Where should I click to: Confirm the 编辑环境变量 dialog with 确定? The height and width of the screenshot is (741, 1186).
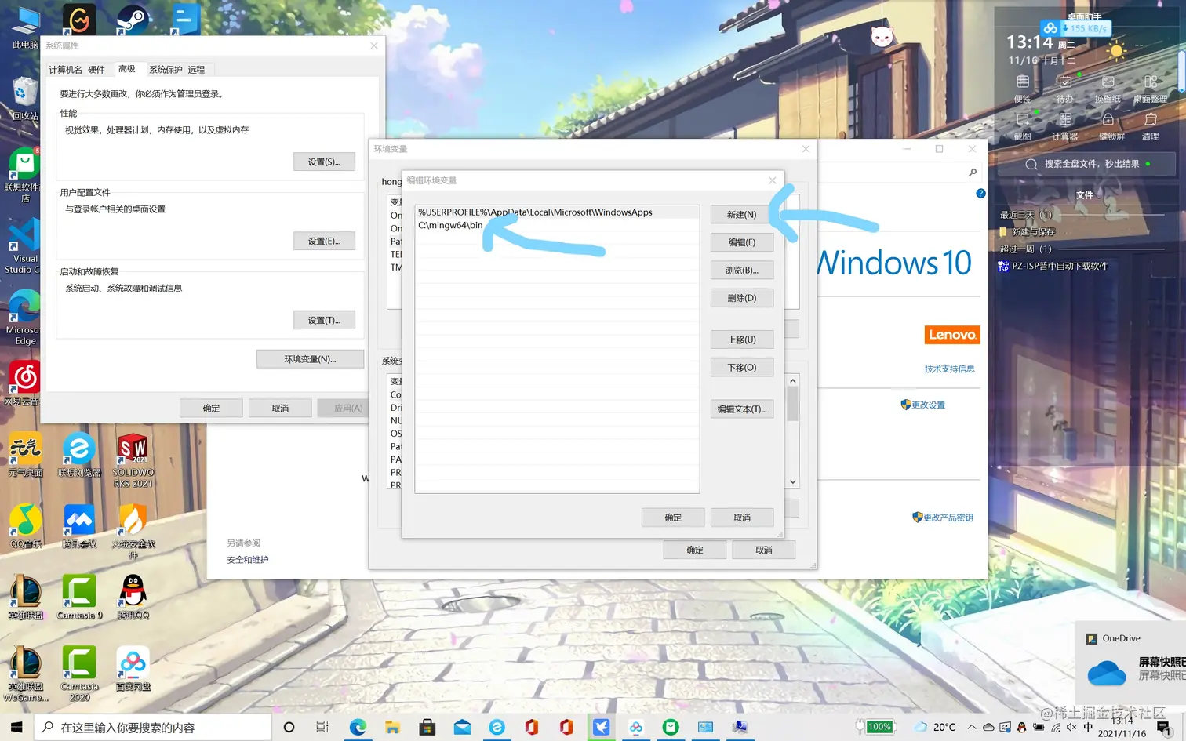point(673,518)
